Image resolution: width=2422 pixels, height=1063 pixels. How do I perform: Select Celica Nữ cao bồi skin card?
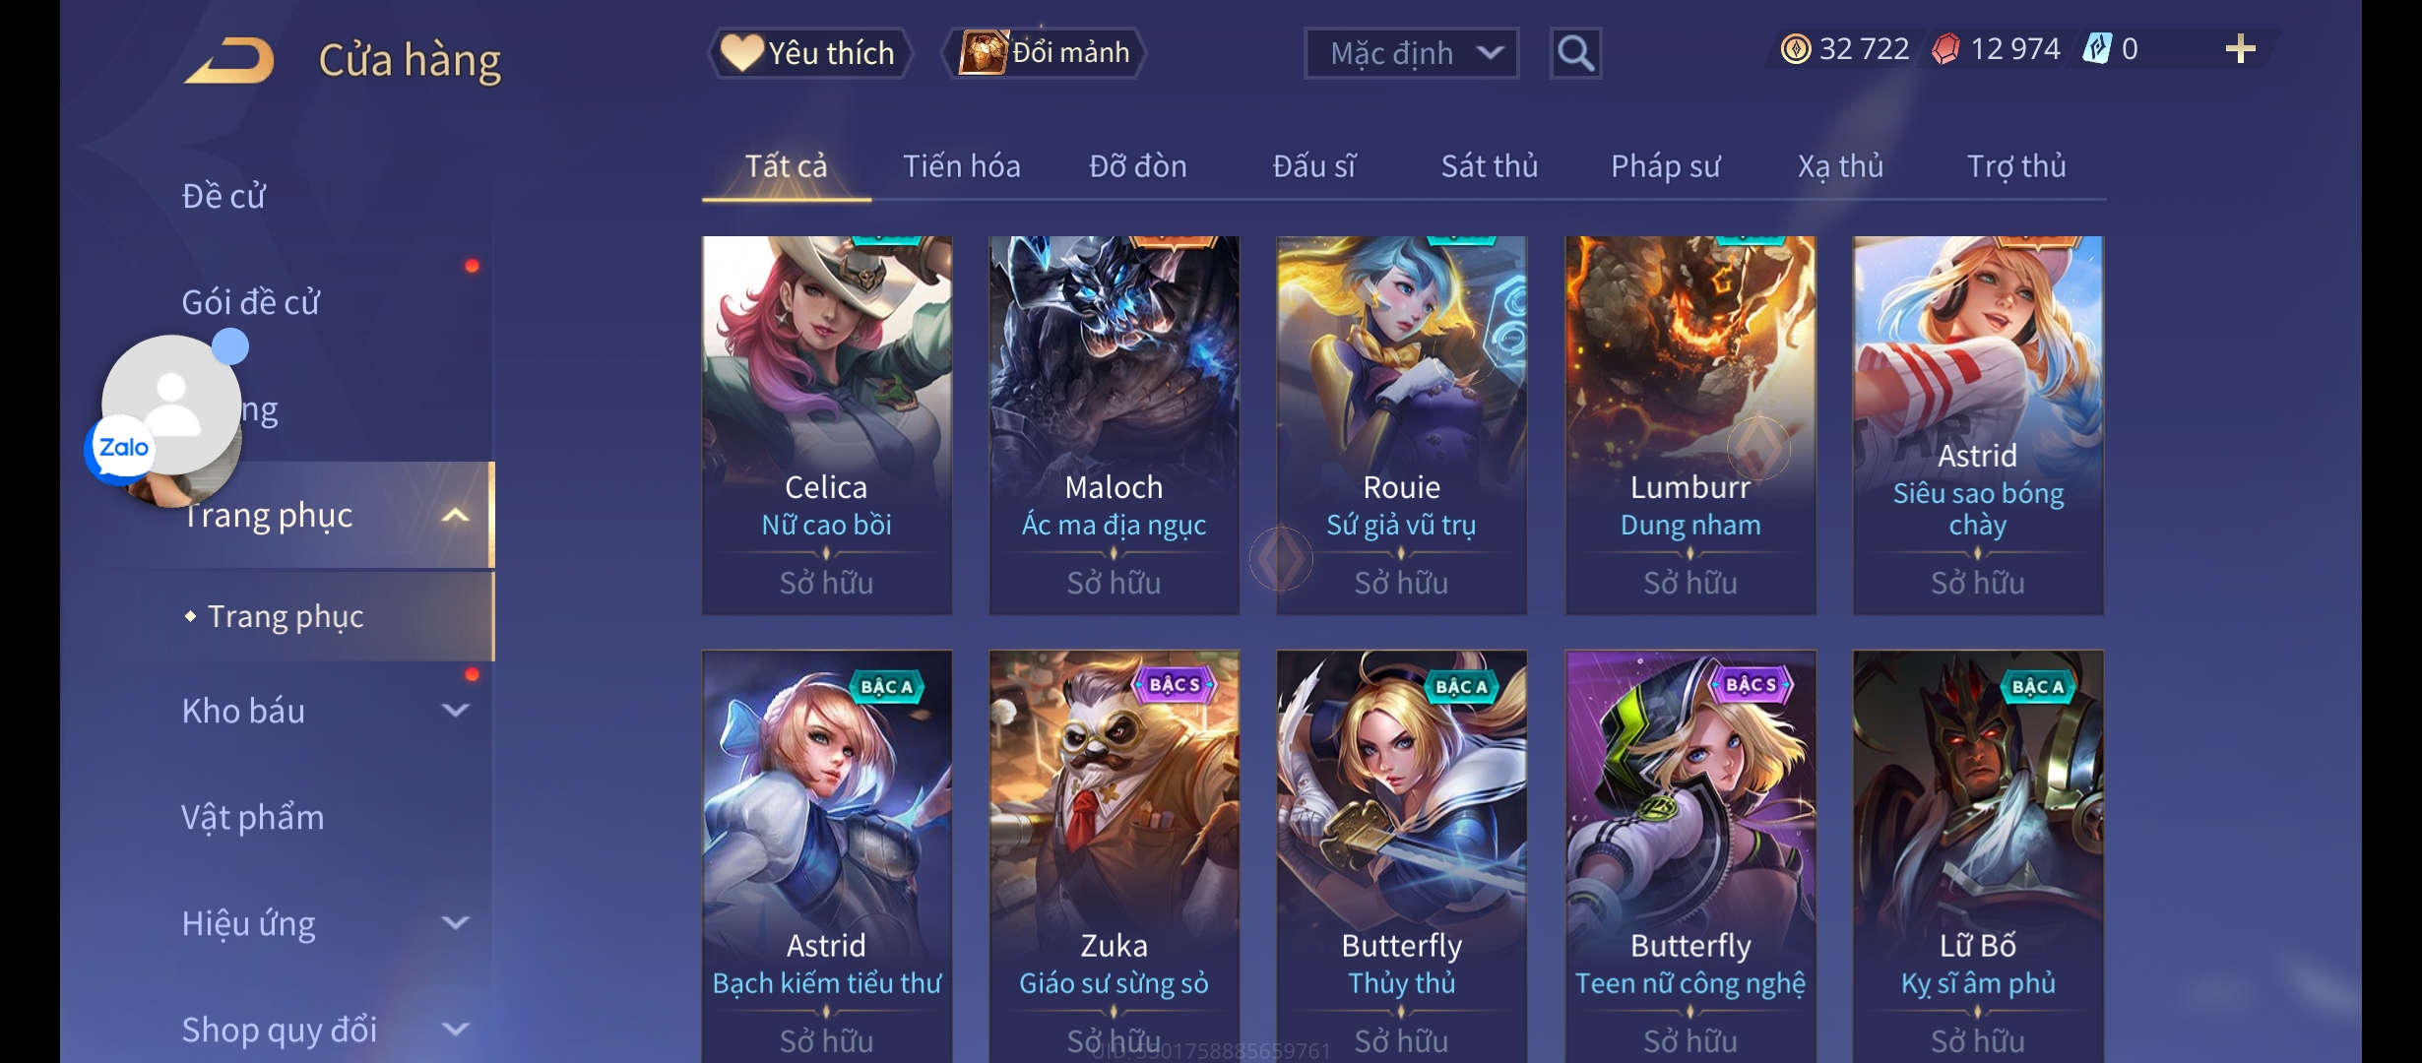(x=826, y=425)
